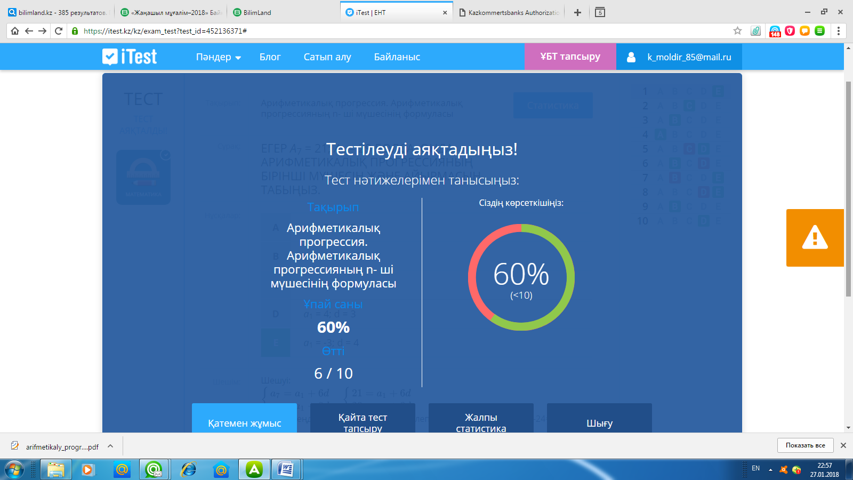Screen dimensions: 853x480
Task: Click the Показать все downloads button
Action: click(x=805, y=445)
